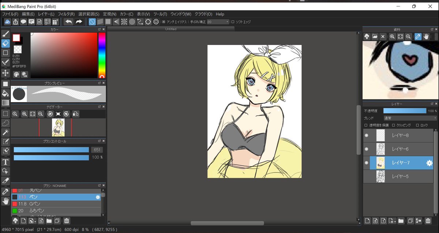Select the Magic Wand tool
Screen dimensions: 439x233
5,132
